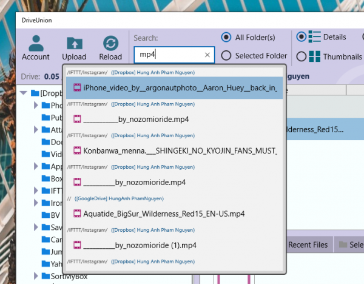Choose the Thumbnails view radio button
This screenshot has width=364, height=284.
click(x=302, y=56)
